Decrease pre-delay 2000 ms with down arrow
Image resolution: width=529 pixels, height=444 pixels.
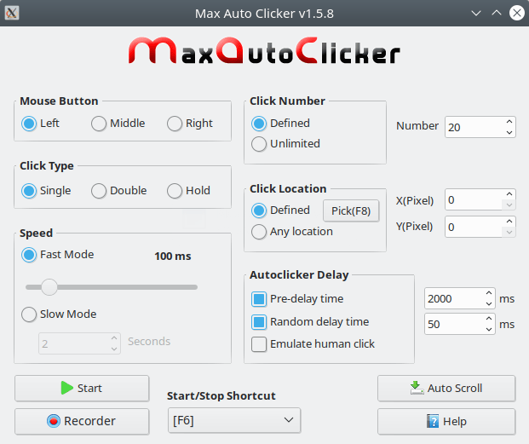[489, 303]
